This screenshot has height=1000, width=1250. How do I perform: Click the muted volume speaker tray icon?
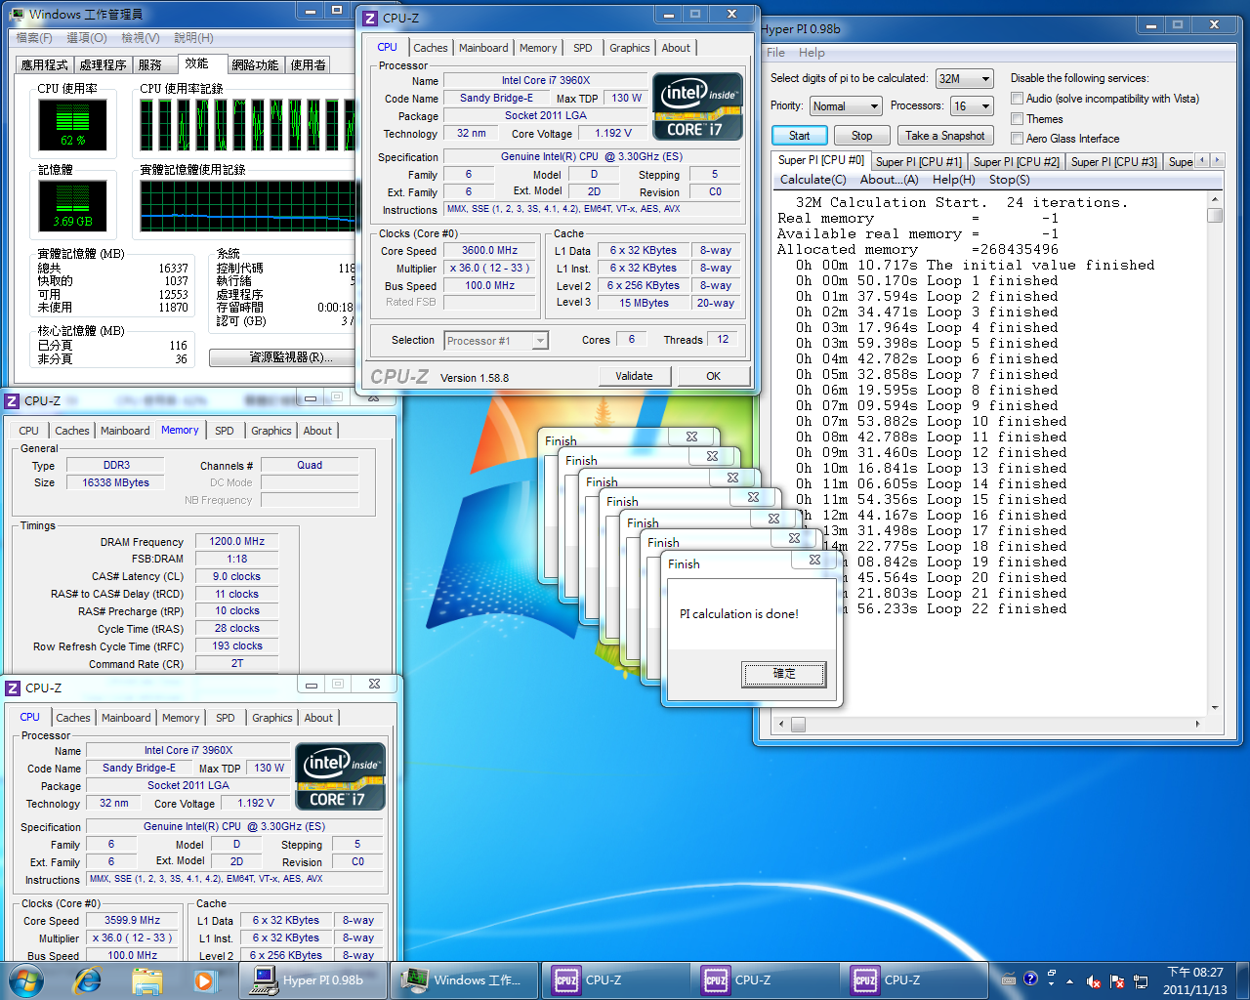coord(1094,981)
